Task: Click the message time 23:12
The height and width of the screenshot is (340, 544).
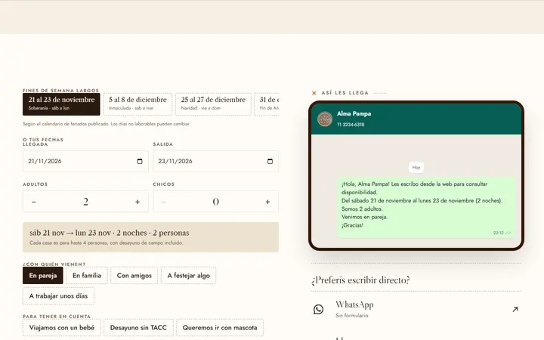Action: [x=498, y=233]
